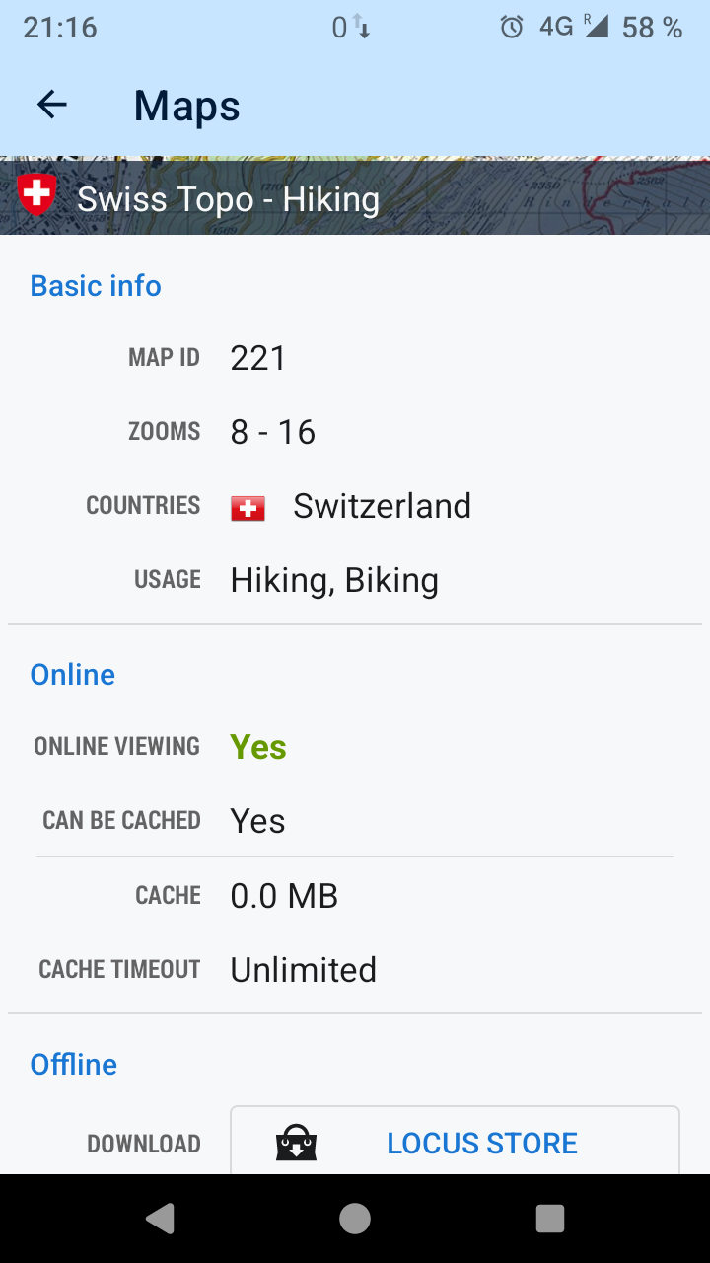Tap the Swiss Topo - Hiking map title
Image resolution: width=710 pixels, height=1263 pixels.
228,199
